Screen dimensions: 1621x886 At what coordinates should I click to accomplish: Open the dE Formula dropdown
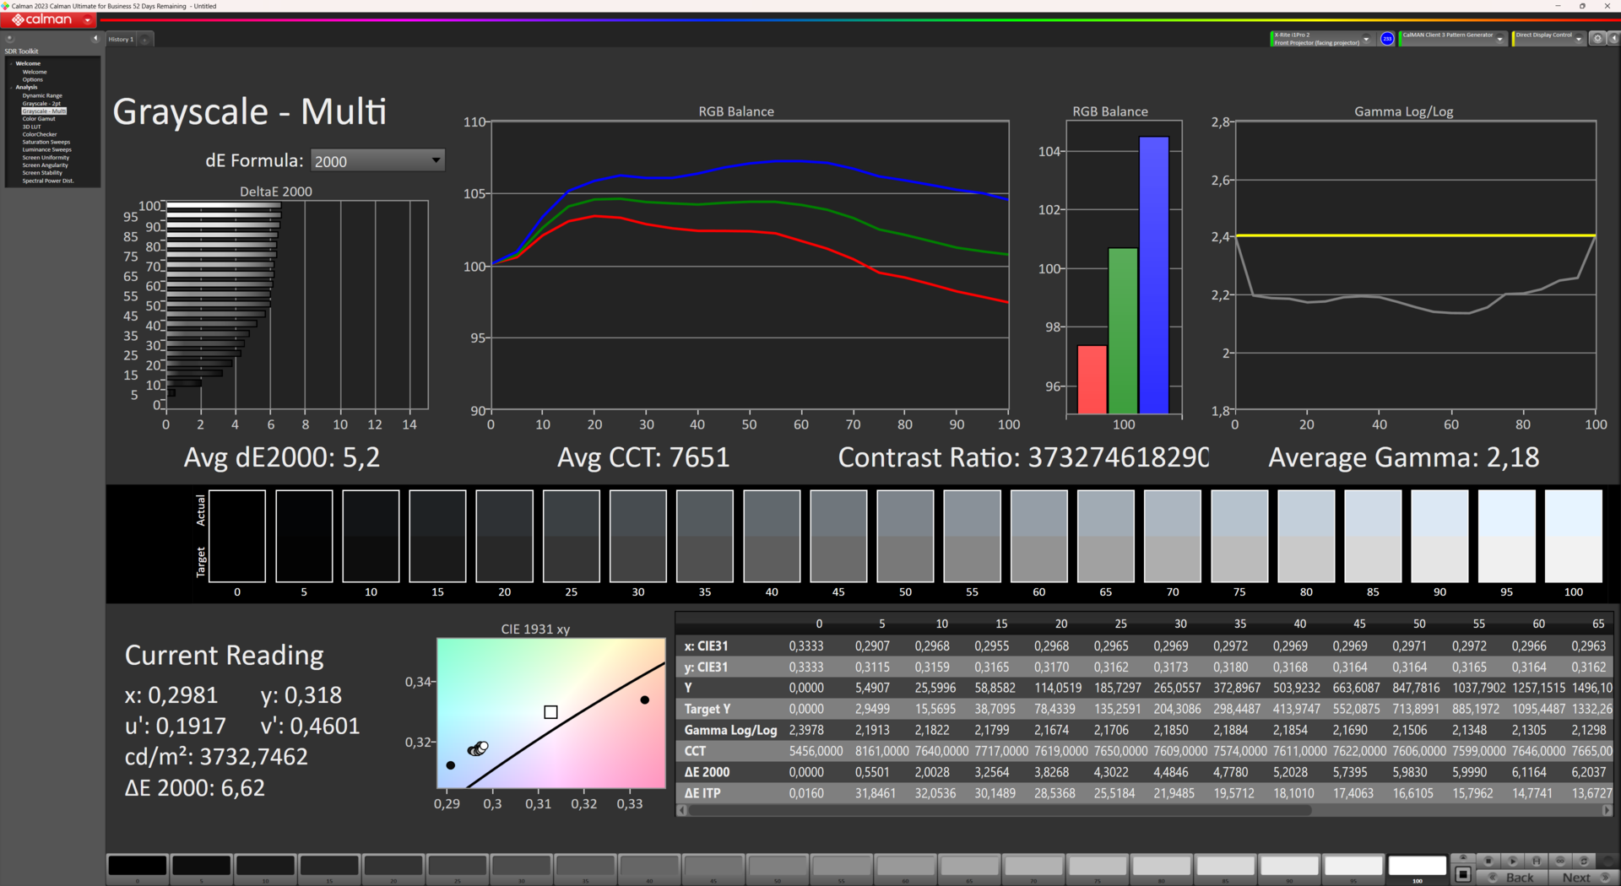coord(377,160)
